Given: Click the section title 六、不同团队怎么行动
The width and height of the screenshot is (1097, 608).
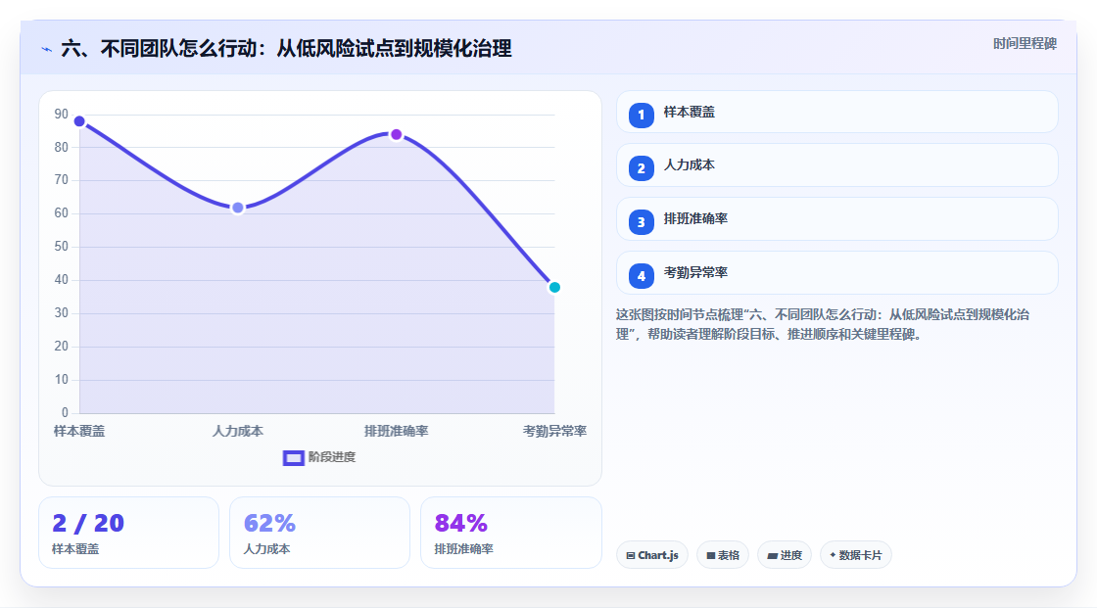Looking at the screenshot, I should (x=286, y=49).
